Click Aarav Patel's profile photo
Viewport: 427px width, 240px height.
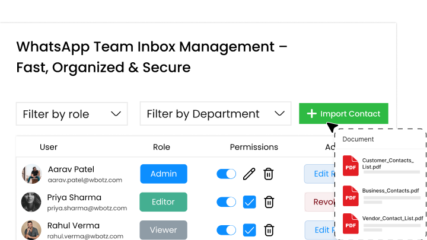tap(31, 174)
